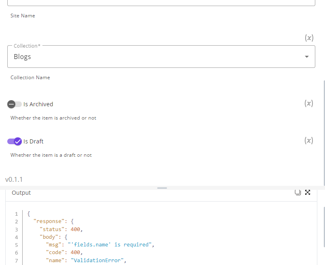This screenshot has width=325, height=265.
Task: Click the form panel's vertical scrollbar
Action: pyautogui.click(x=324, y=133)
